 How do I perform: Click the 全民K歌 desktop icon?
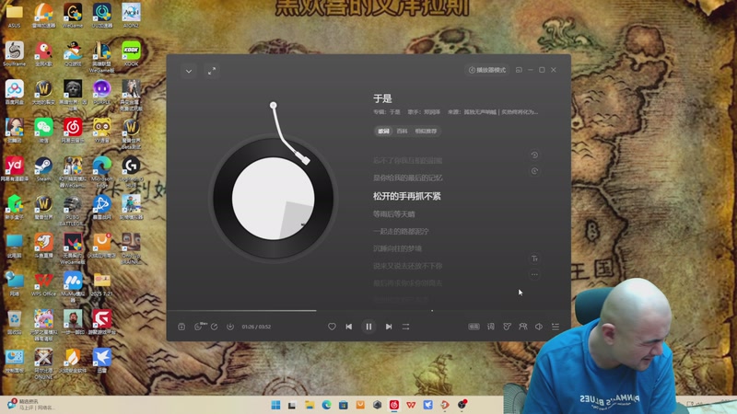[x=43, y=53]
